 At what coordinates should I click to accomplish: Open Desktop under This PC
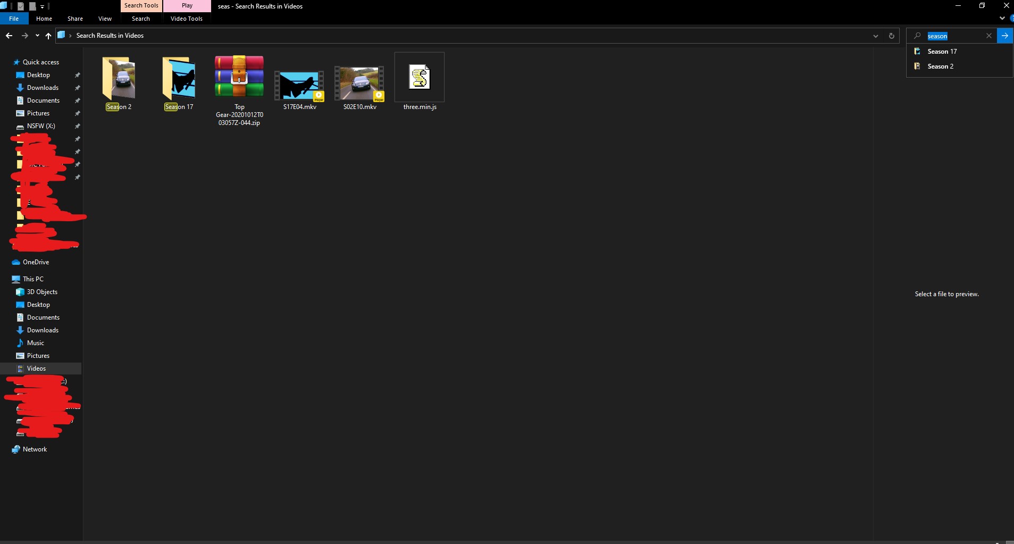[38, 305]
